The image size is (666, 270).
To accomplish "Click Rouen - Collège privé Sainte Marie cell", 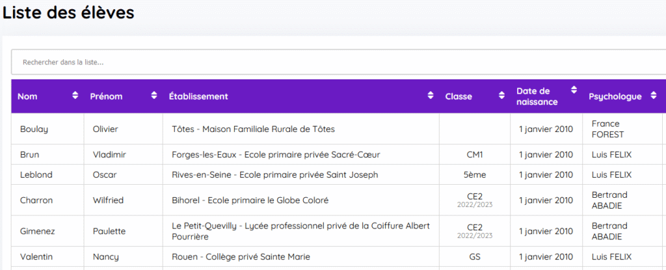I will (241, 256).
